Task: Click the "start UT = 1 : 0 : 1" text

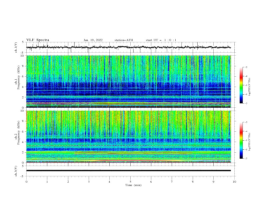Action: click(x=161, y=40)
